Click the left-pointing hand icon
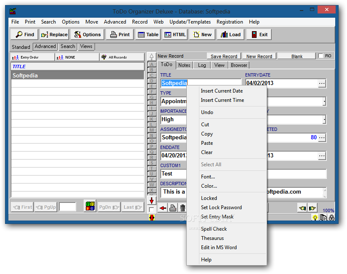The height and width of the screenshot is (274, 347). [302, 208]
